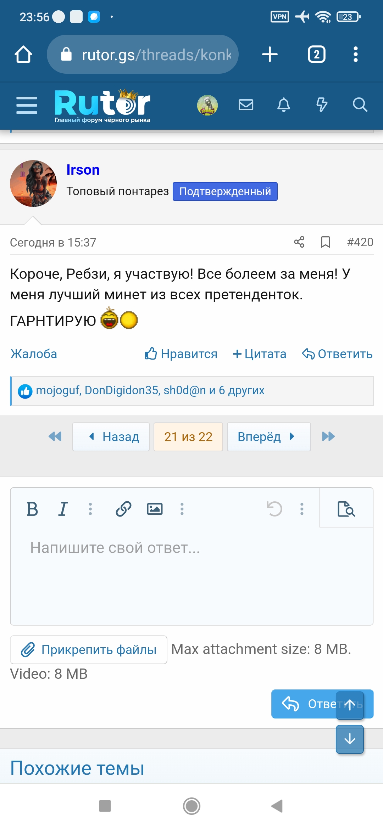Open private messages envelope
Screen dimensions: 383x829
[x=246, y=105]
